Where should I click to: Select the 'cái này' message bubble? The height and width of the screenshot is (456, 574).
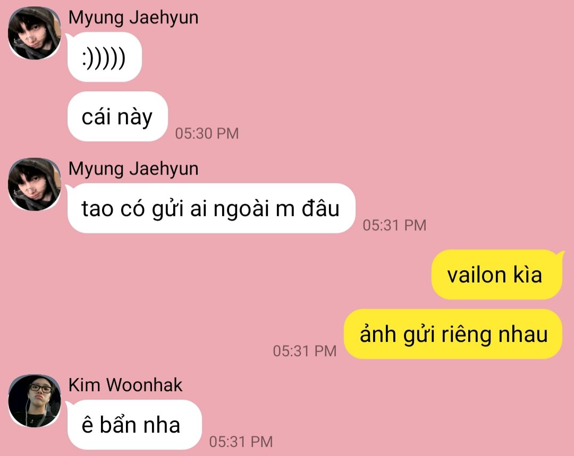click(117, 116)
